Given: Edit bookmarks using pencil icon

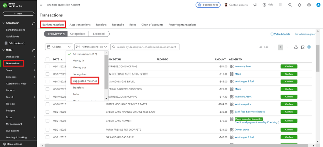Looking at the screenshot, I should (x=34, y=23).
